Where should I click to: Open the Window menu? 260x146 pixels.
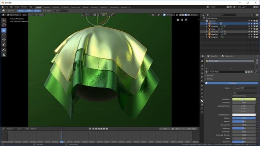click(x=24, y=7)
